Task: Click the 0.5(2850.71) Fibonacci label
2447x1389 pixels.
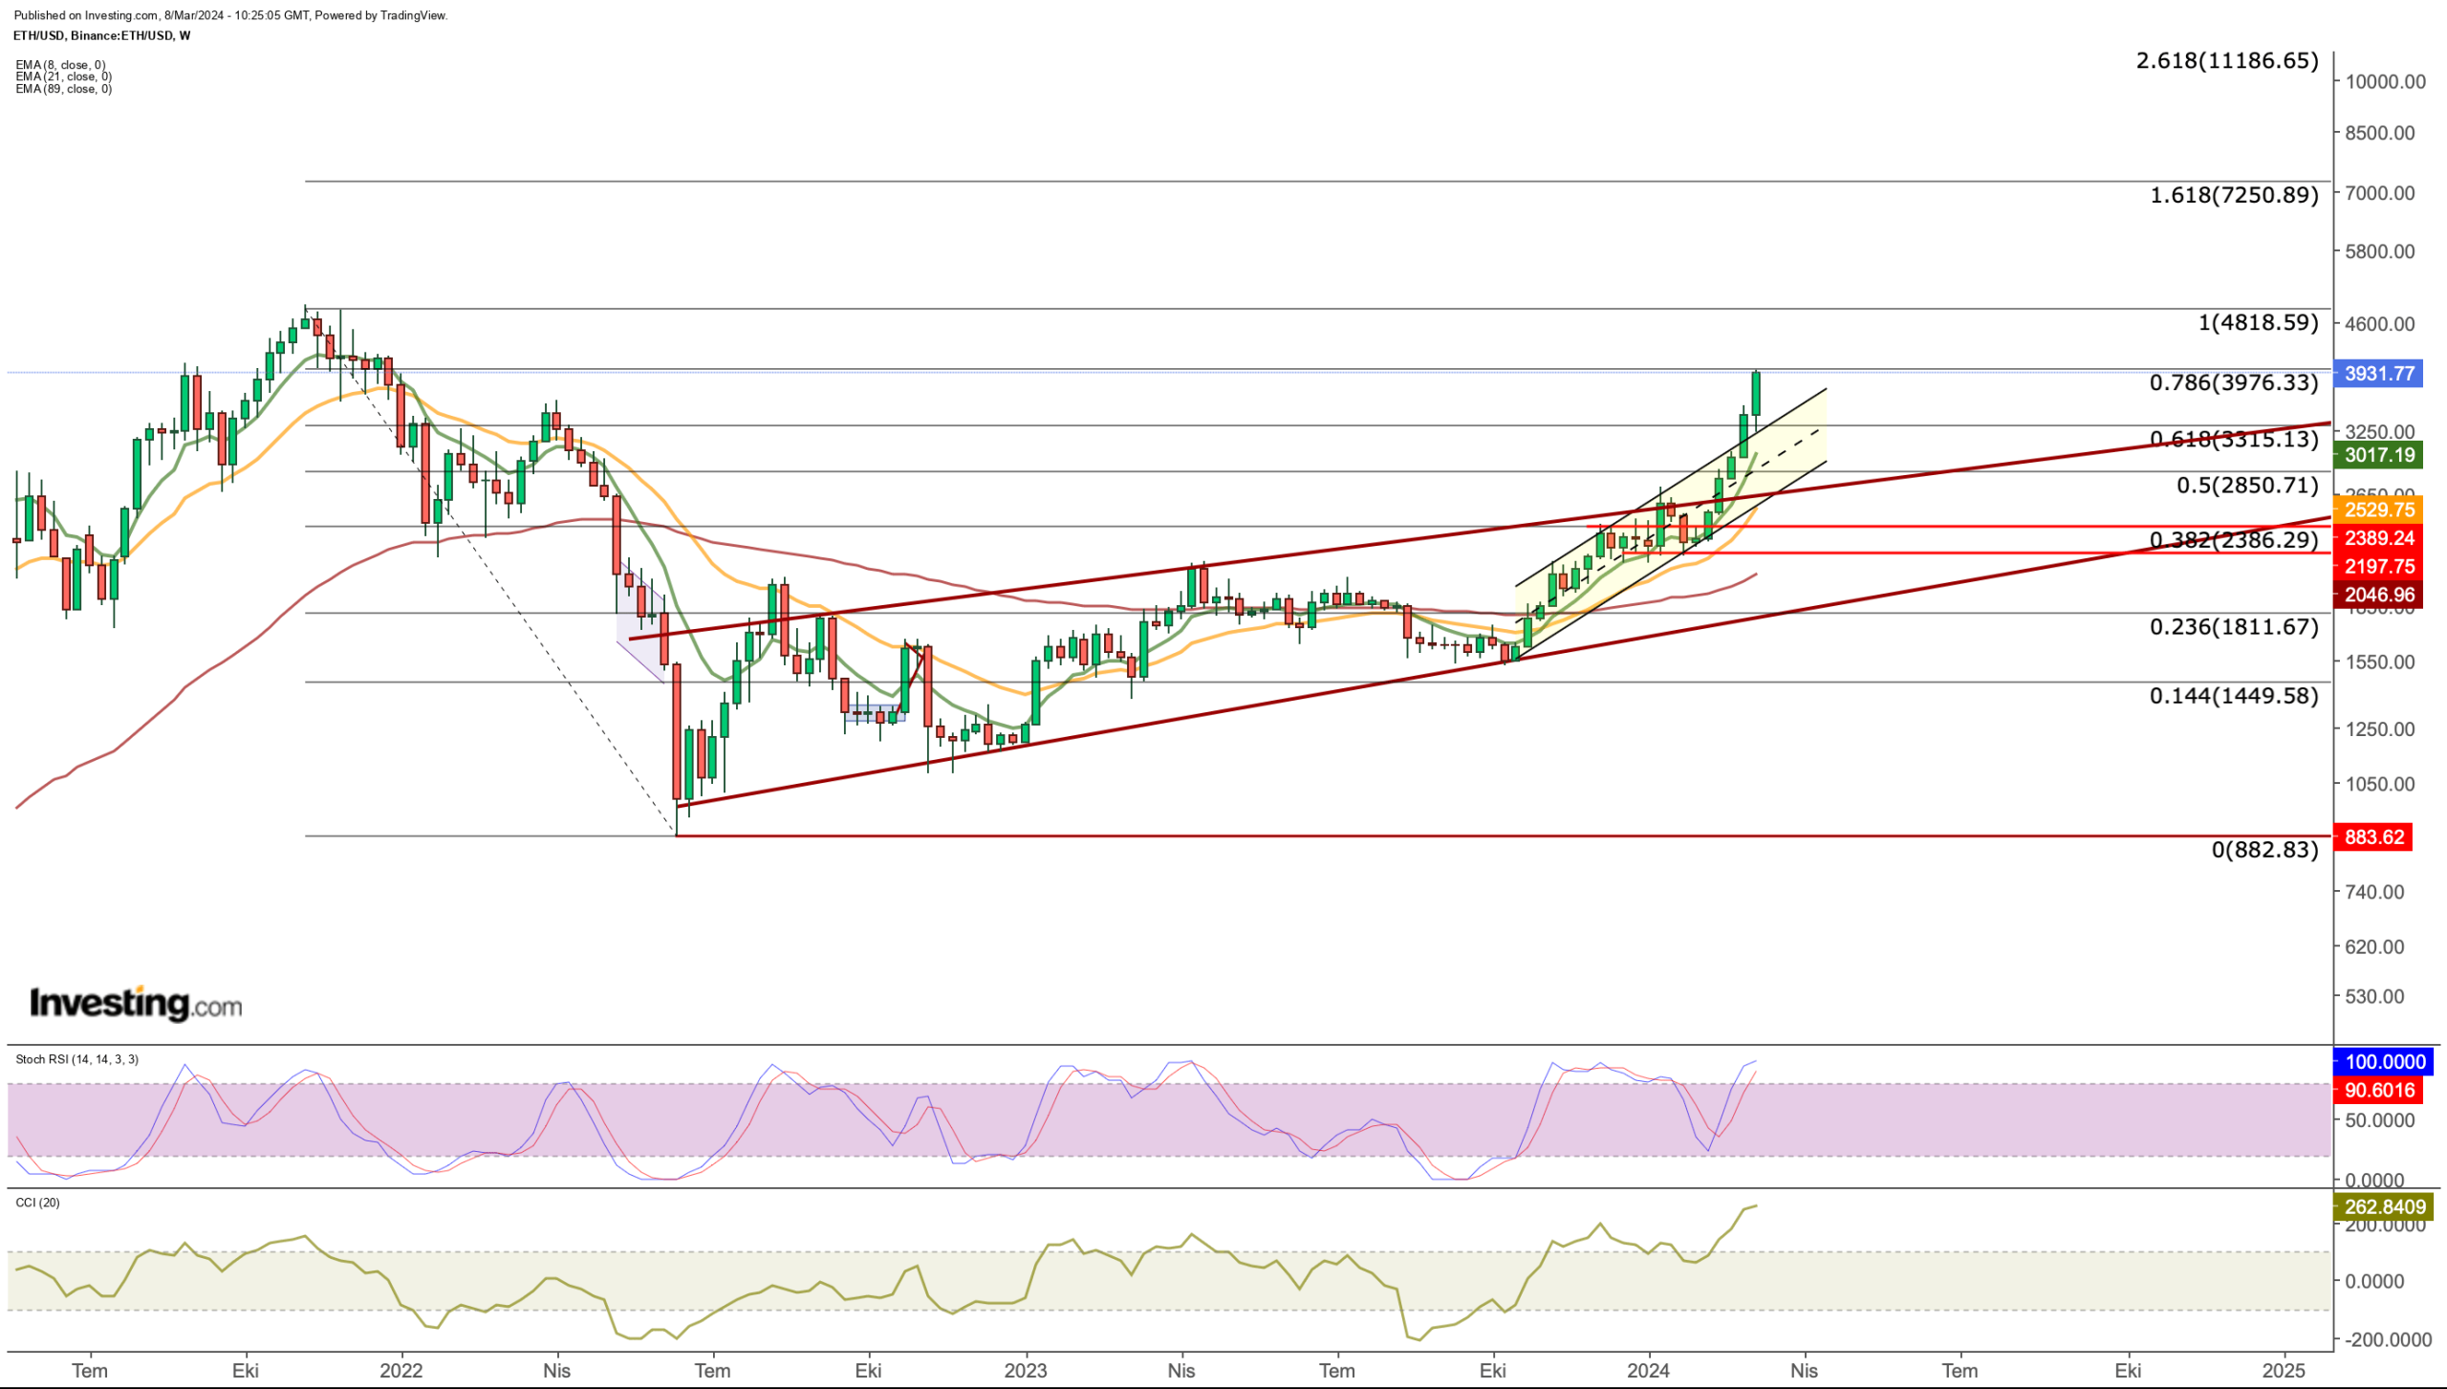Action: [2247, 485]
